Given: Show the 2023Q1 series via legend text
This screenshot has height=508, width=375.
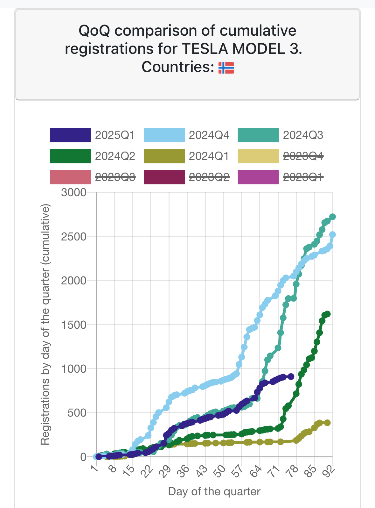Looking at the screenshot, I should pyautogui.click(x=303, y=177).
